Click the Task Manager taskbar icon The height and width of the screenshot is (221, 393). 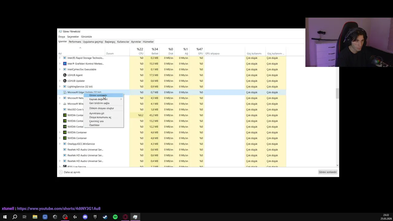point(135,217)
